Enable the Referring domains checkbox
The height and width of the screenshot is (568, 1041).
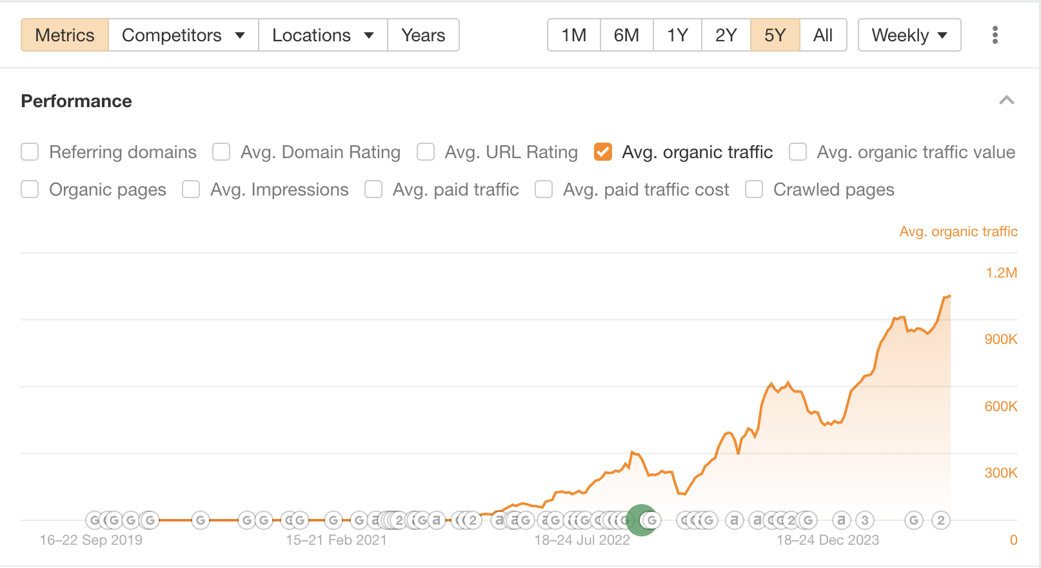click(x=30, y=152)
